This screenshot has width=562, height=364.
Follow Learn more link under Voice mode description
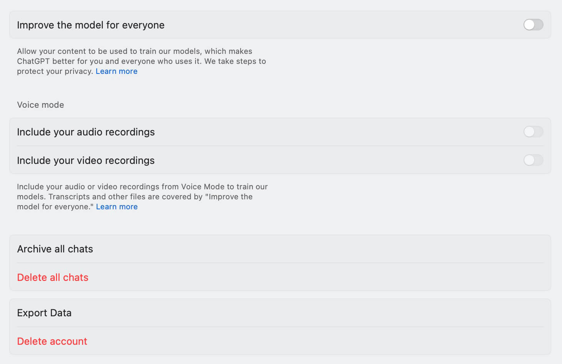(x=117, y=207)
